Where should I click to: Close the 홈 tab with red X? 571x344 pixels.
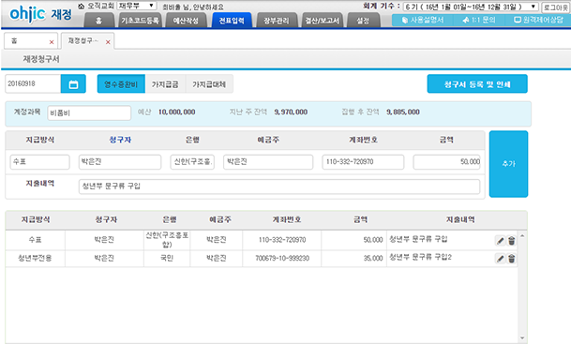52,42
